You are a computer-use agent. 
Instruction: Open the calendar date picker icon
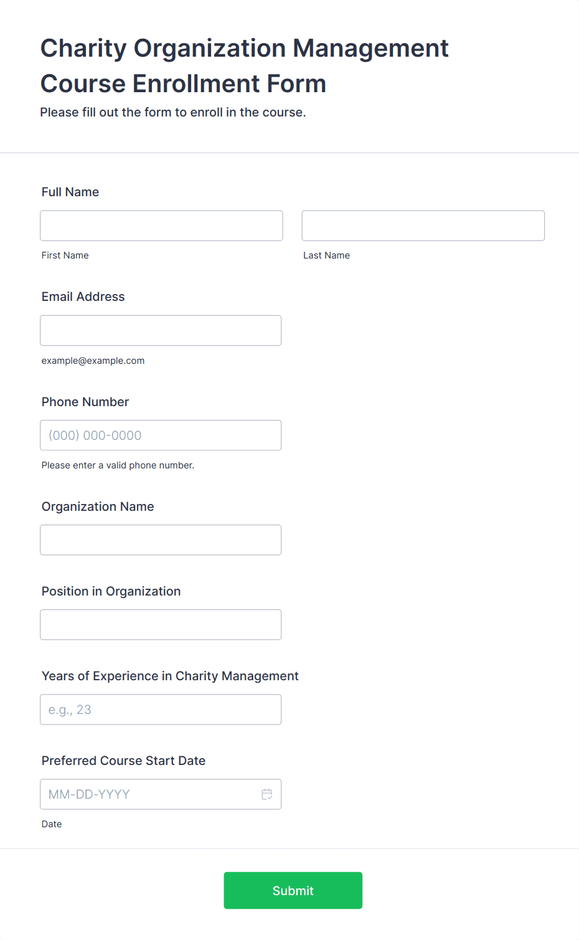click(267, 794)
